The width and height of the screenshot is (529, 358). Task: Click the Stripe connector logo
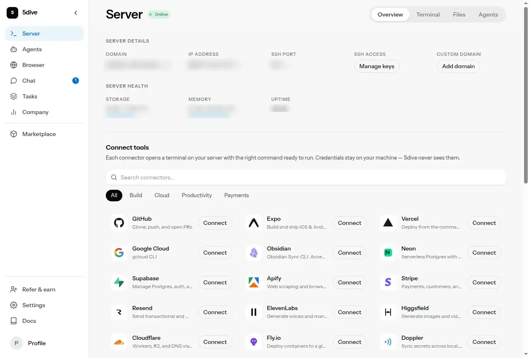point(388,282)
